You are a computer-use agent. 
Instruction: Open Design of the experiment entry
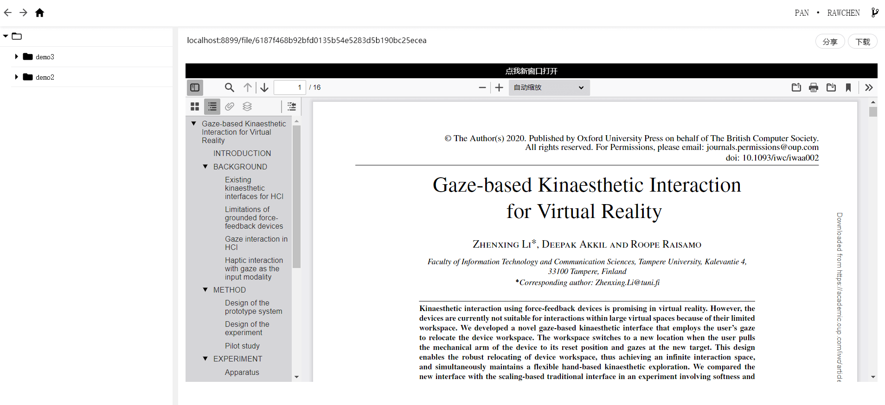(x=247, y=328)
